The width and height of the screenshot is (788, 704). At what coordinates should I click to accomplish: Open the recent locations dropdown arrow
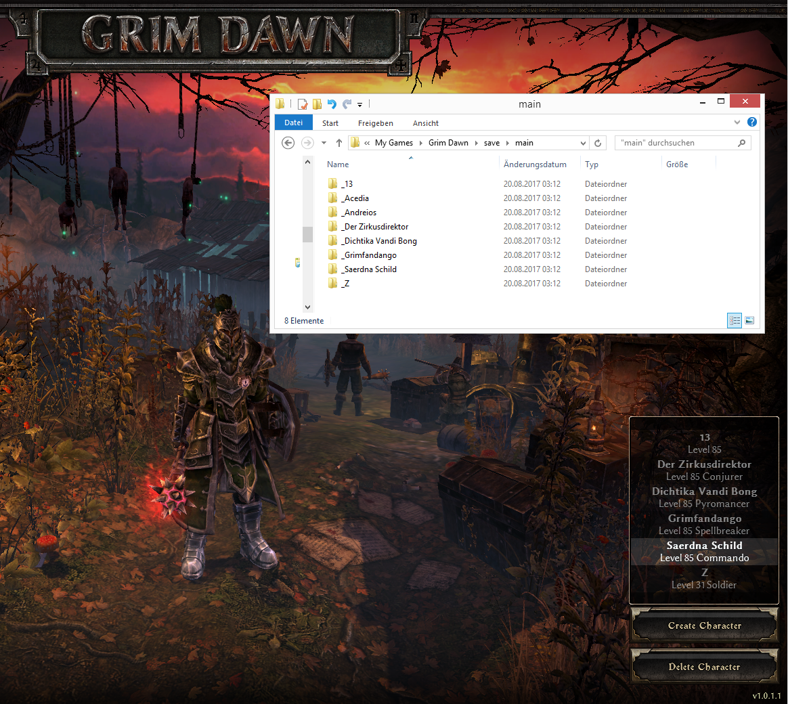[x=324, y=143]
